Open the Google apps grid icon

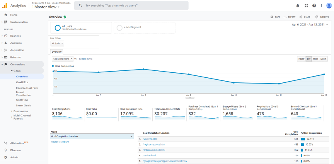coord(306,6)
